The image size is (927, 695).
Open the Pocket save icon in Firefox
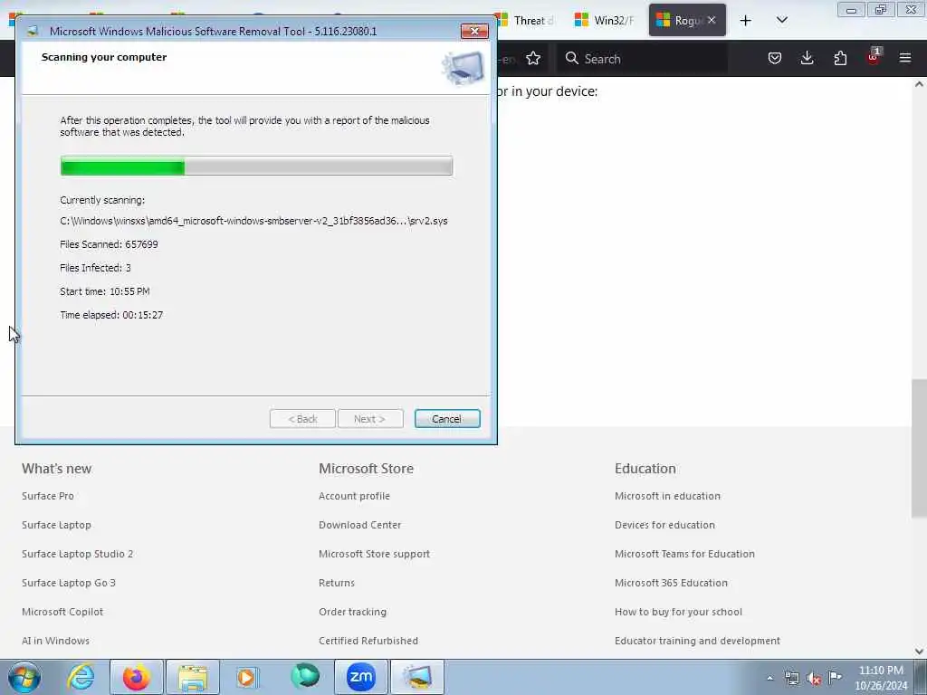point(775,58)
